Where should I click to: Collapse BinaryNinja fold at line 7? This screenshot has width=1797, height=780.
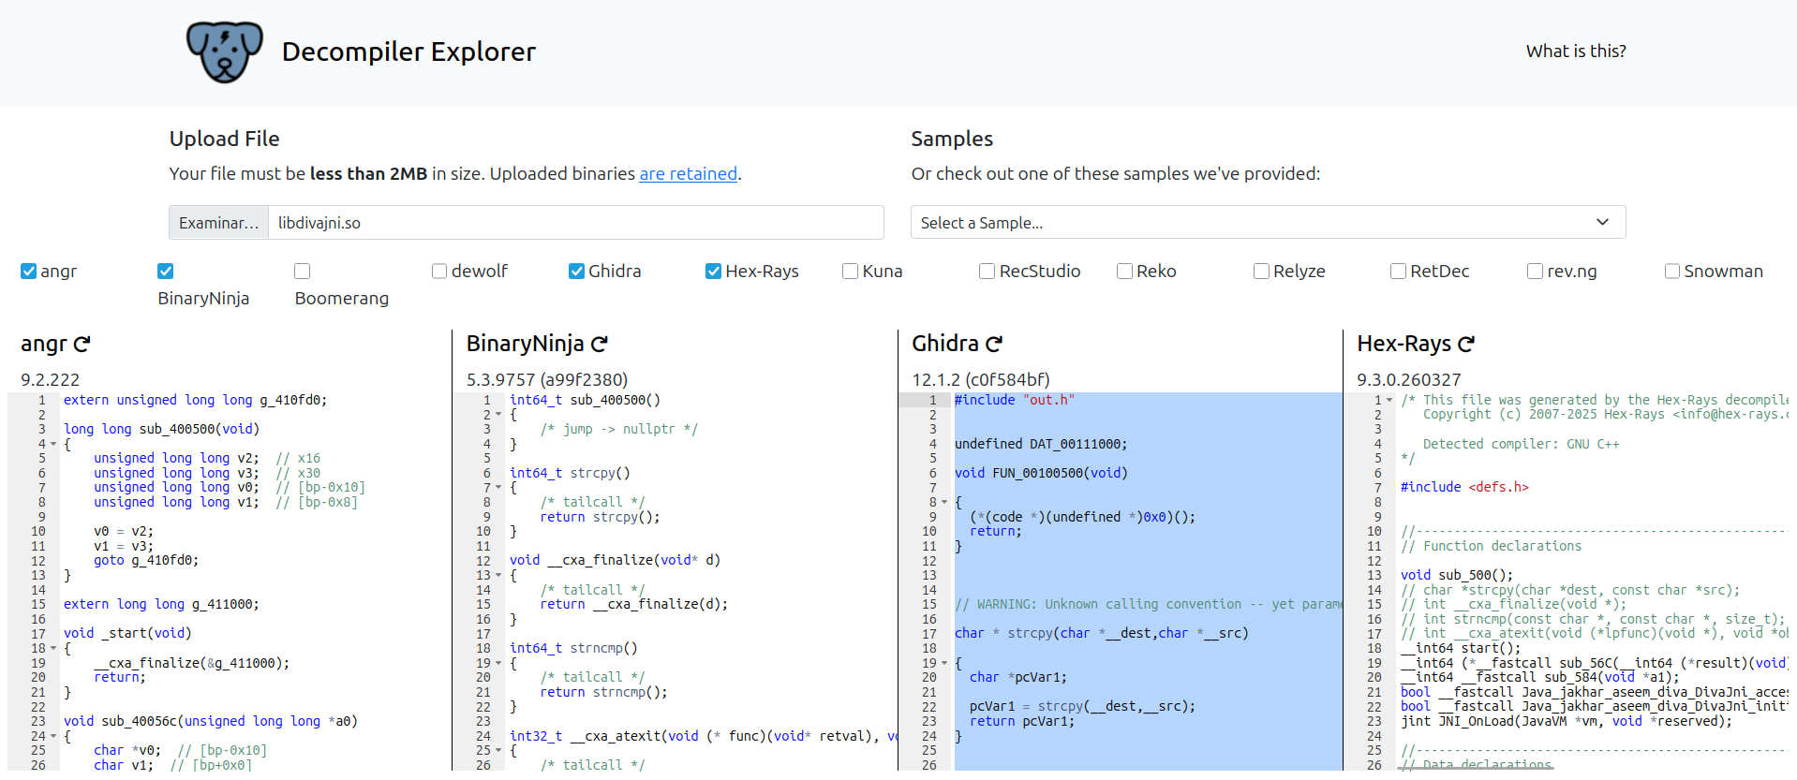(498, 488)
